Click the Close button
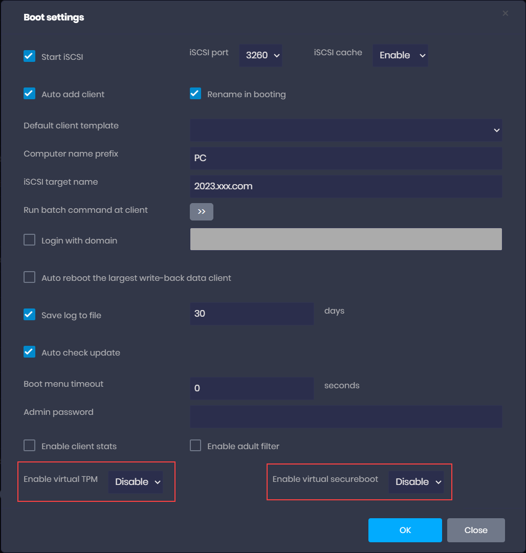 (x=476, y=530)
